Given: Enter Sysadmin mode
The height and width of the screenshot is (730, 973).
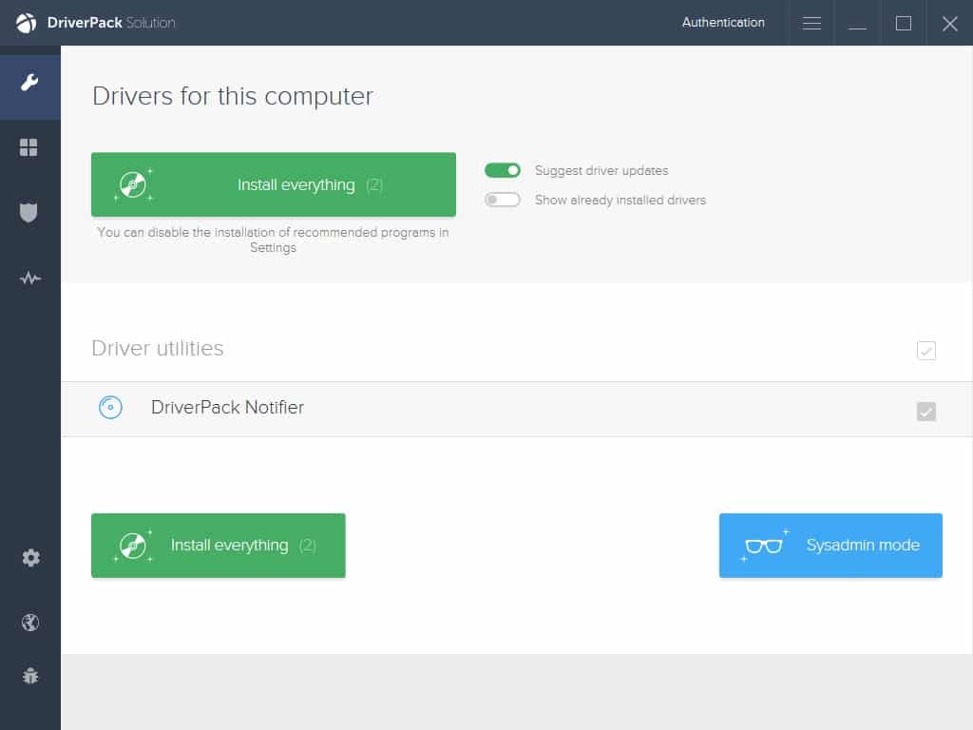Looking at the screenshot, I should (830, 545).
